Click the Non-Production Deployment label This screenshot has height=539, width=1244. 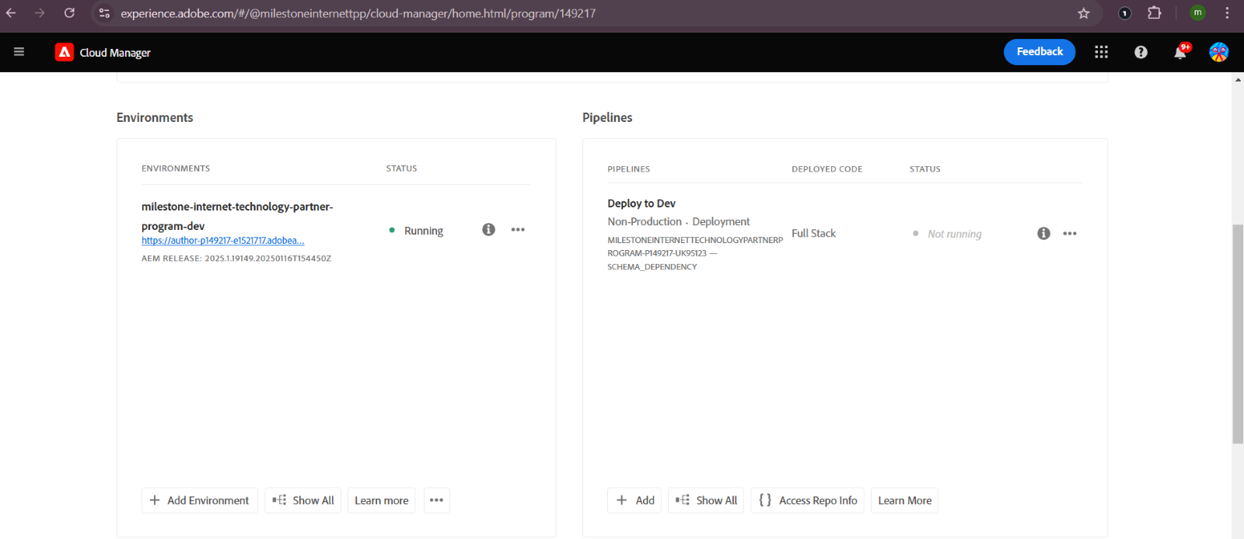tap(679, 221)
